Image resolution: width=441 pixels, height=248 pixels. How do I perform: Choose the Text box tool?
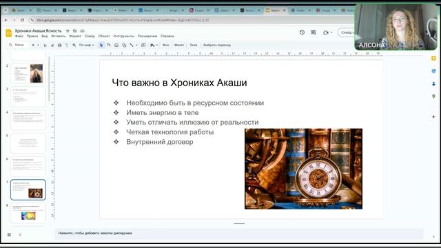tap(109, 45)
